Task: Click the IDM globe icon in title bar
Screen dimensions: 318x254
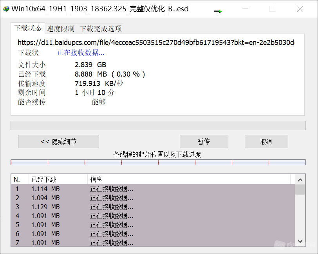Action: [6, 9]
